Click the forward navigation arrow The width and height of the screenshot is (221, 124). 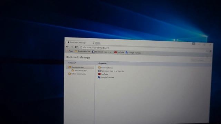pos(72,47)
